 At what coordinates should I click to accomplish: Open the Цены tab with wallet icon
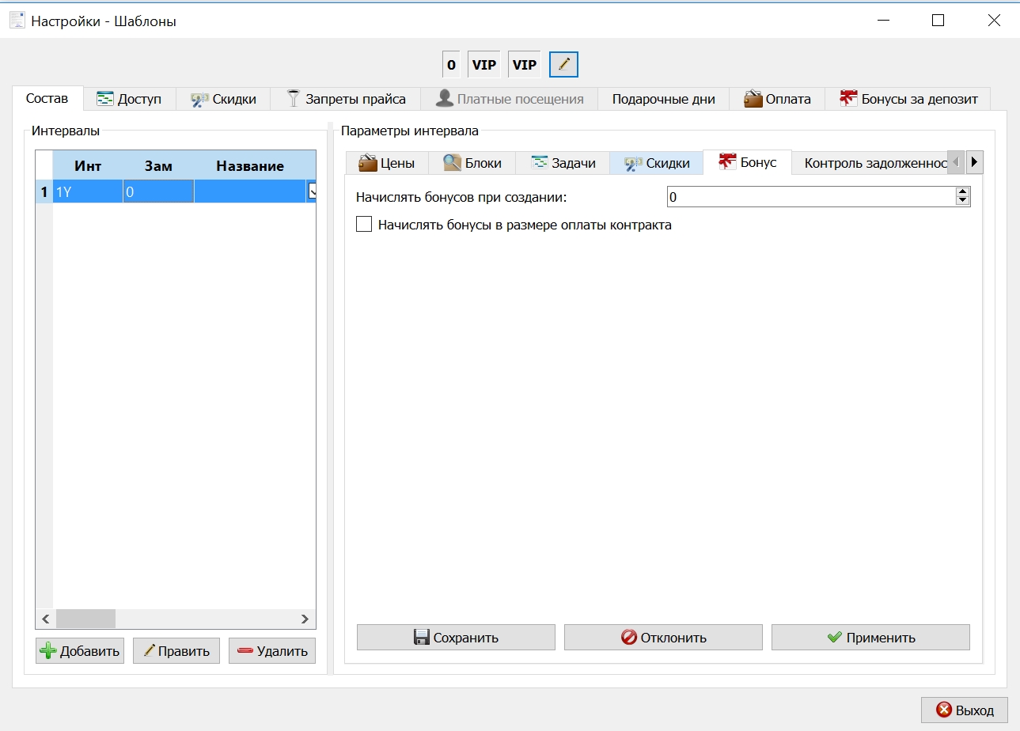tap(387, 163)
